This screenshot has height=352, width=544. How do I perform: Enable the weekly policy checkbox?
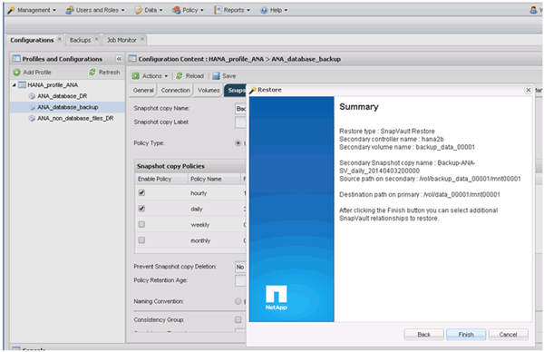(141, 224)
